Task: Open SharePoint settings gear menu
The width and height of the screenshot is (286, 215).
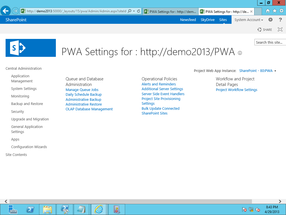Action: coord(270,20)
